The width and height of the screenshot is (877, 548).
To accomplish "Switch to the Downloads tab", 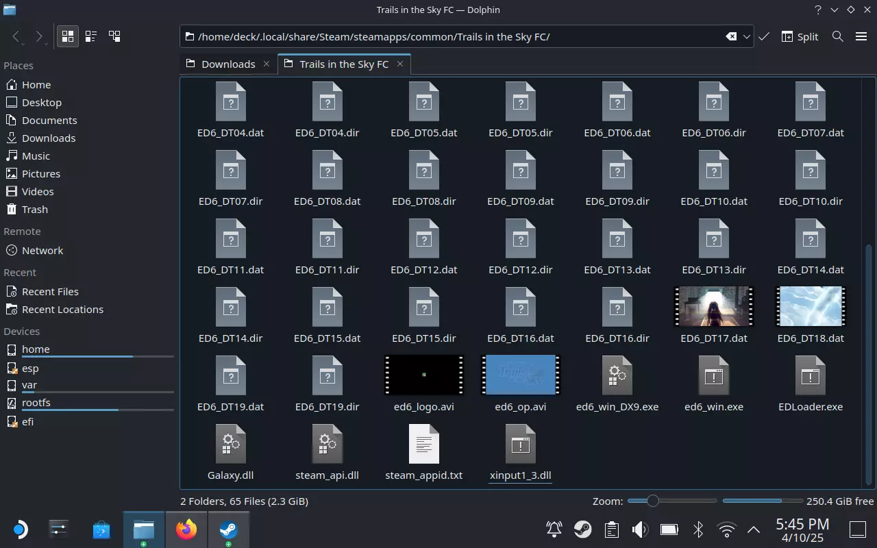I will coord(228,64).
